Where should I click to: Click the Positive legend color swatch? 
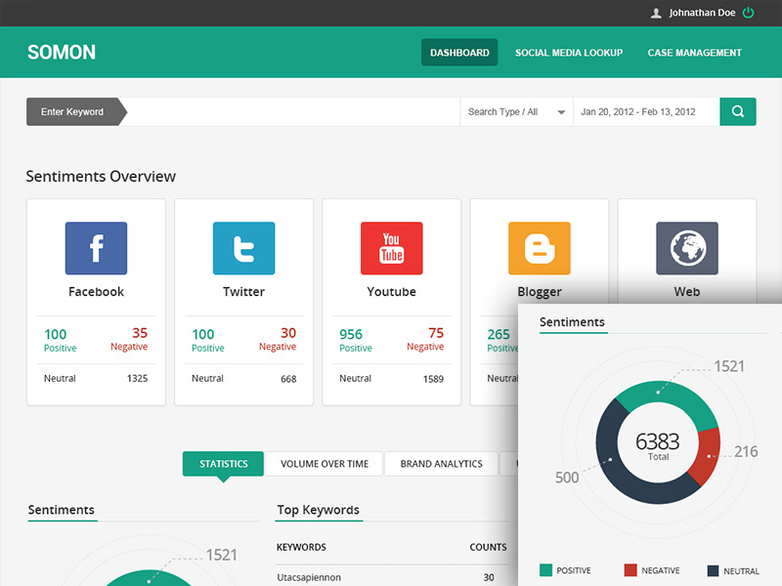pos(545,570)
